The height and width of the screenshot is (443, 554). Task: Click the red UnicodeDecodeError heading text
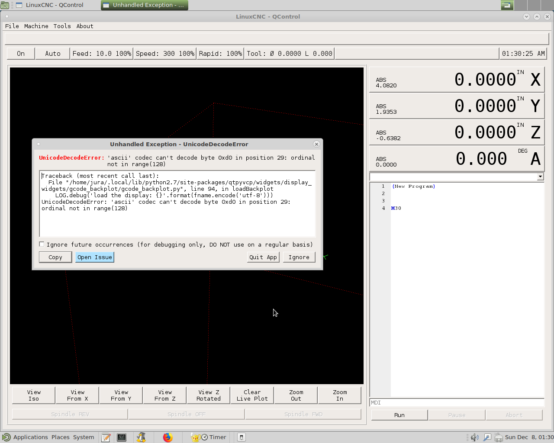click(71, 157)
